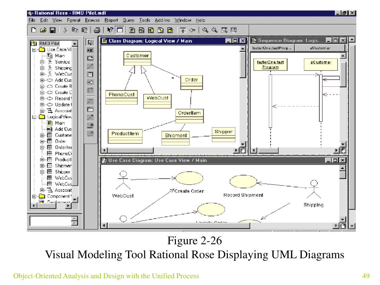Expand the Component View folder

(34, 196)
